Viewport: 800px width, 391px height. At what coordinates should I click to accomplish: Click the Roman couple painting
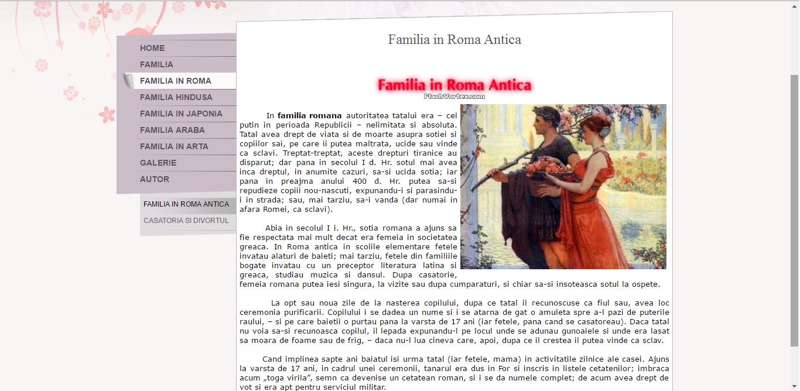click(563, 187)
